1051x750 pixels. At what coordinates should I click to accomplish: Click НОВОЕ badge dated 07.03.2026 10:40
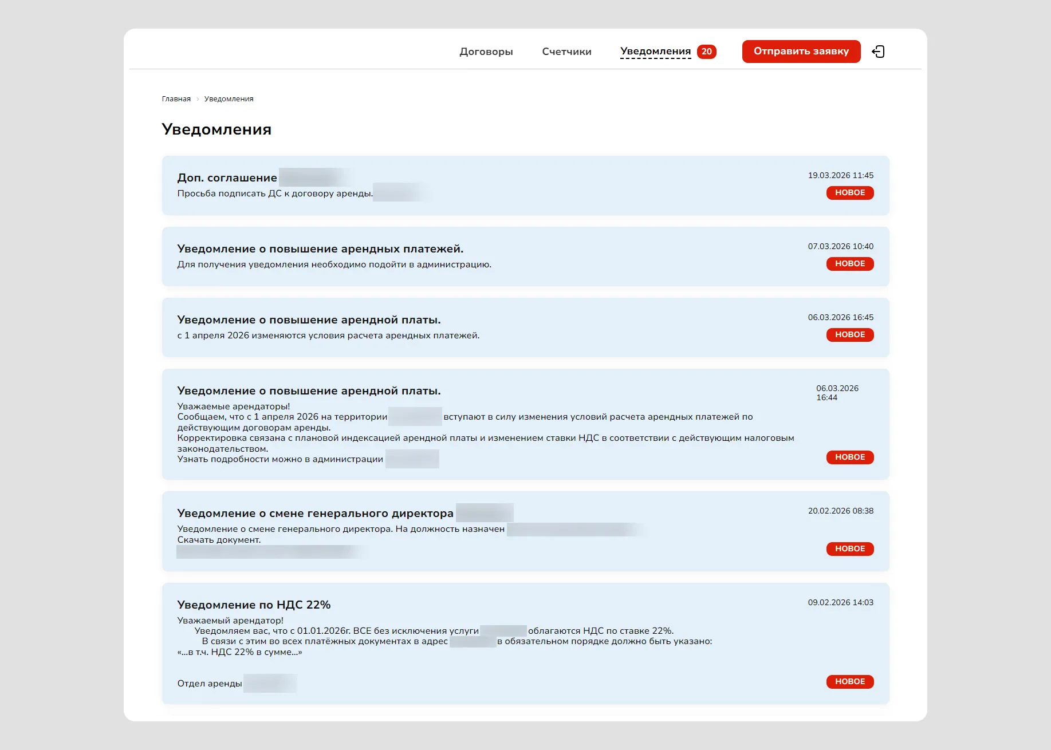[849, 264]
